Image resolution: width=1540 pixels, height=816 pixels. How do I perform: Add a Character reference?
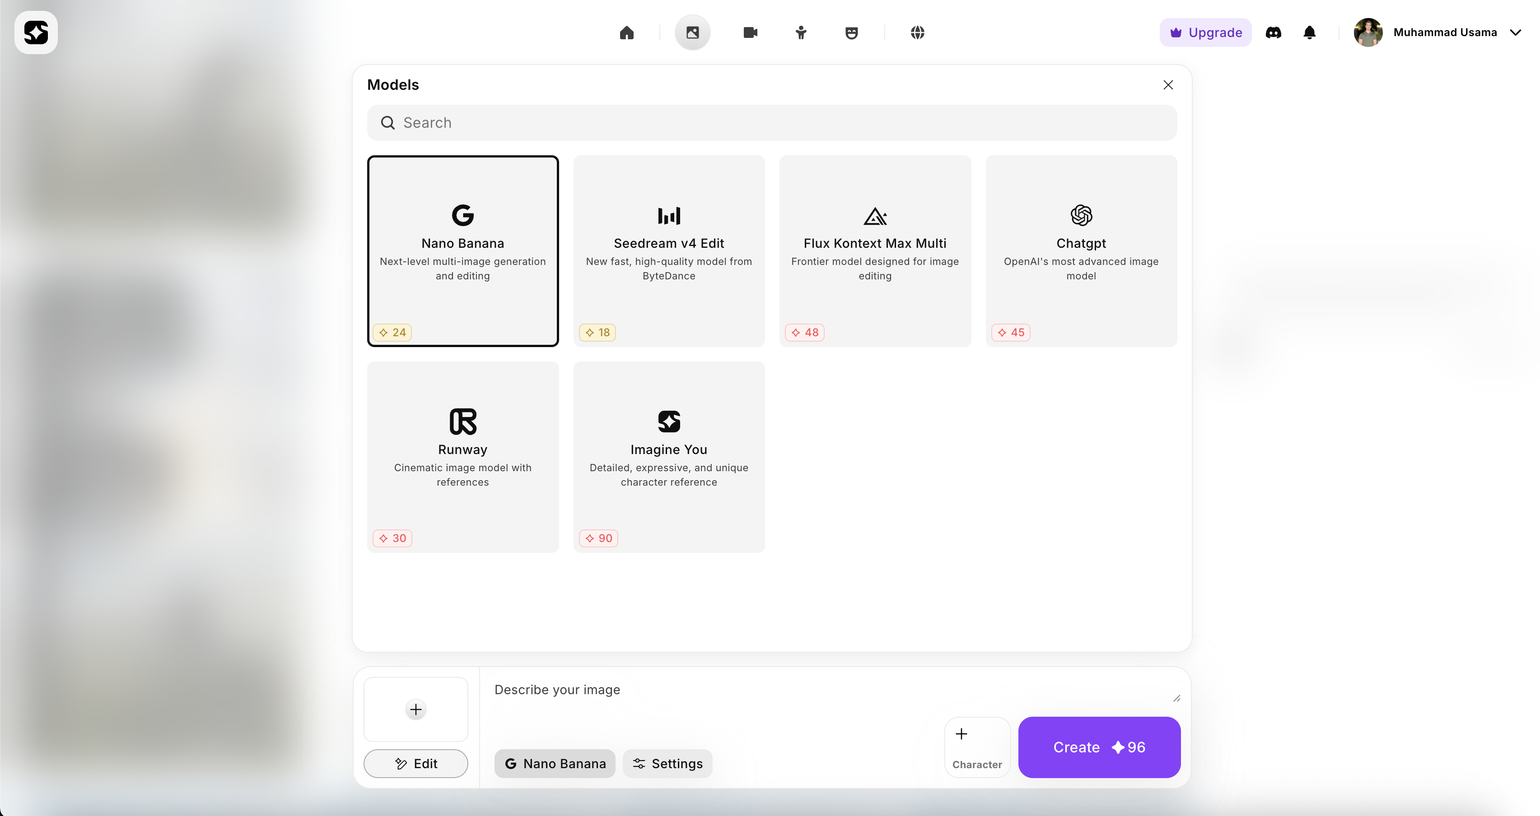(977, 746)
